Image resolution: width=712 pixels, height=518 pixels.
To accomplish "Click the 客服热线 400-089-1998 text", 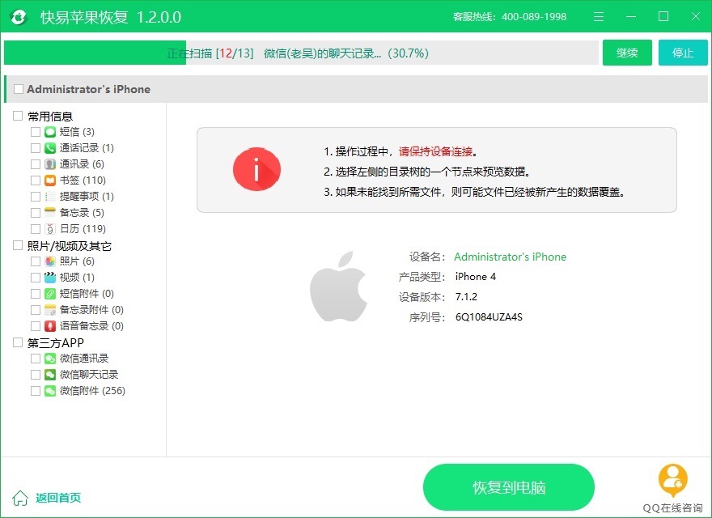I will pos(510,17).
